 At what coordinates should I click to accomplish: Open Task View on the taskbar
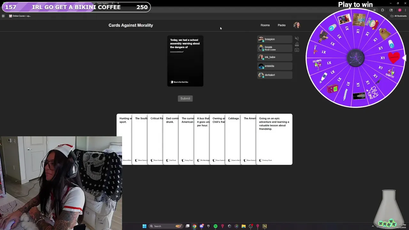pos(188,226)
